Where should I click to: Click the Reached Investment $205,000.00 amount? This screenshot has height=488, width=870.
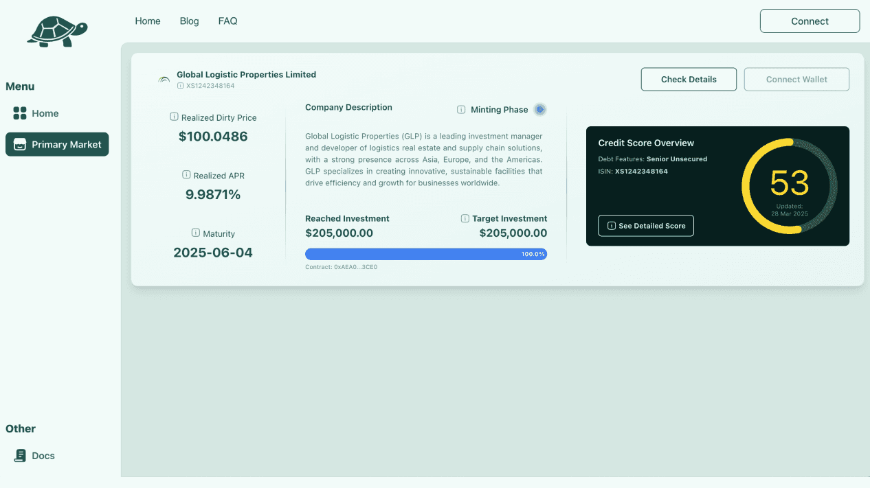339,233
